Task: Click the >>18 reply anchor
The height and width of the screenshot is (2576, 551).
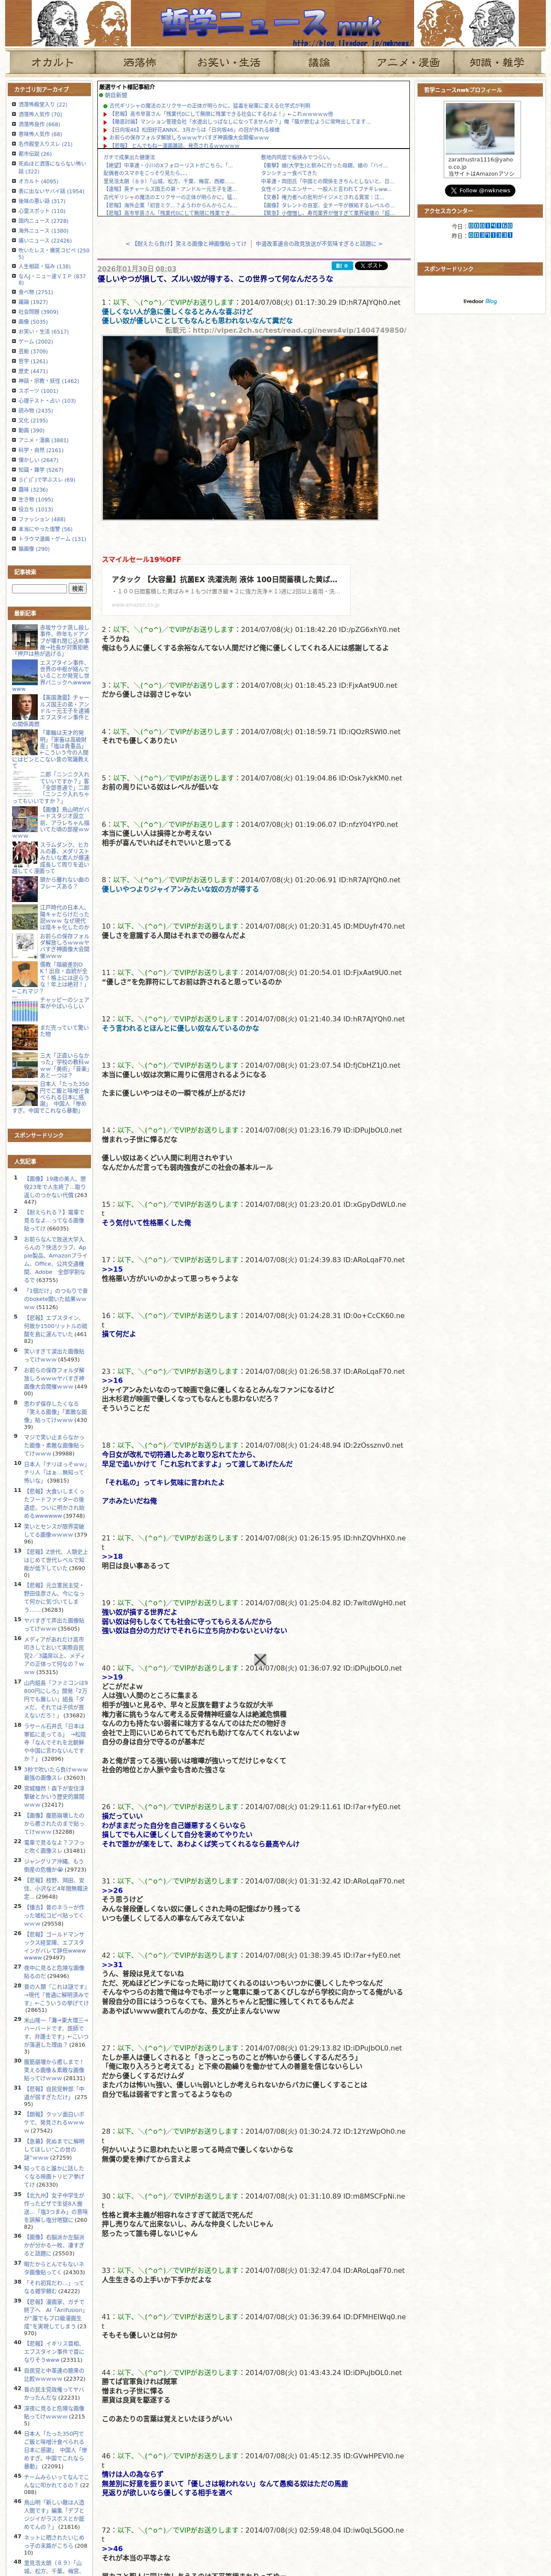Action: [x=112, y=1557]
